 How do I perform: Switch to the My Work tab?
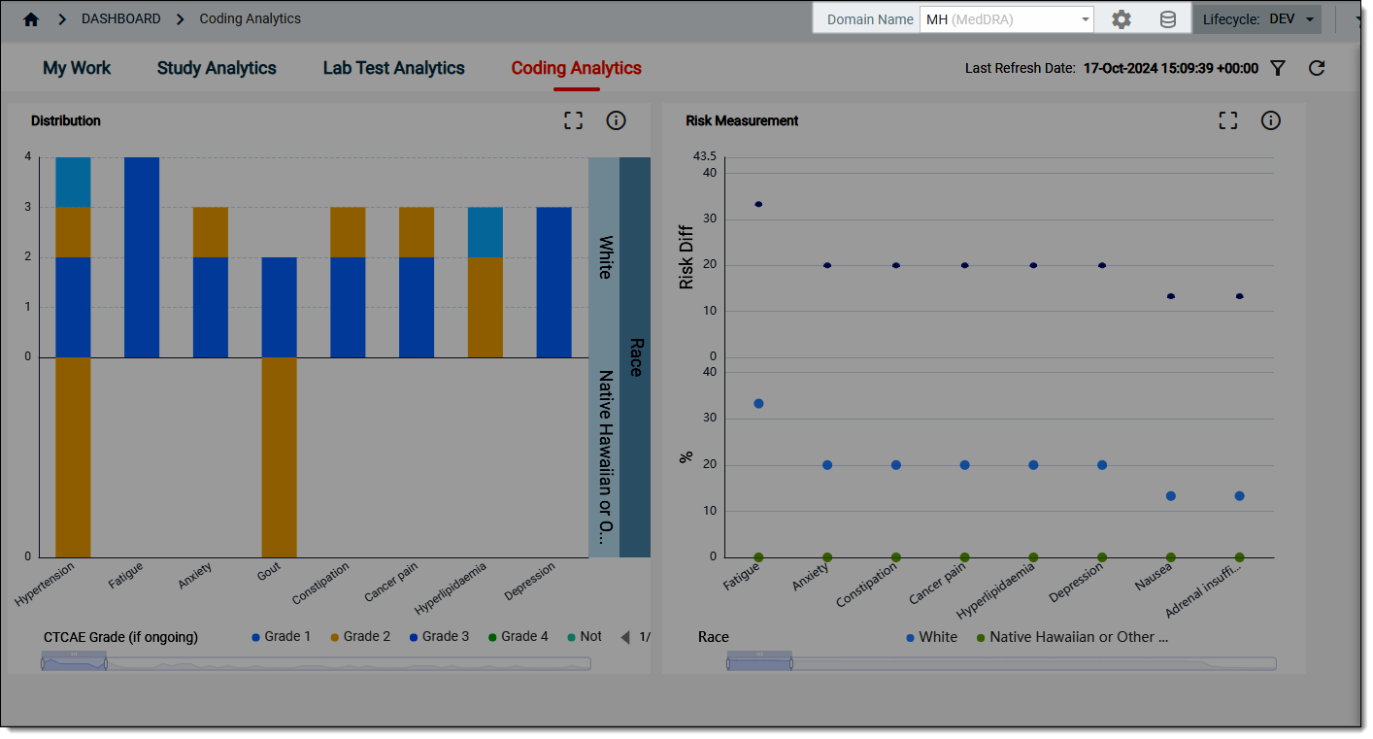pos(77,68)
